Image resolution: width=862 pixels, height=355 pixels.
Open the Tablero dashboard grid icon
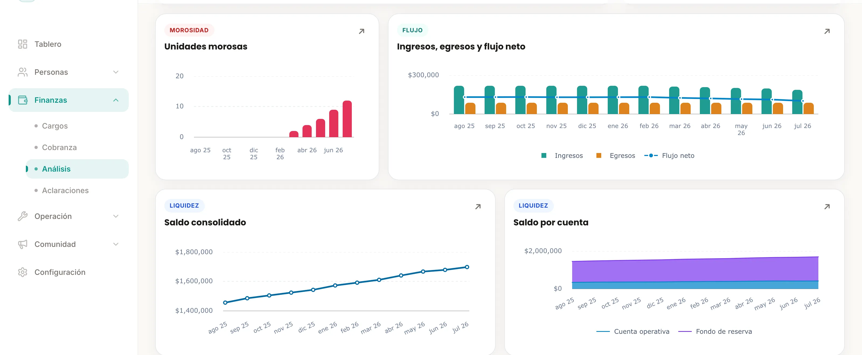coord(22,44)
